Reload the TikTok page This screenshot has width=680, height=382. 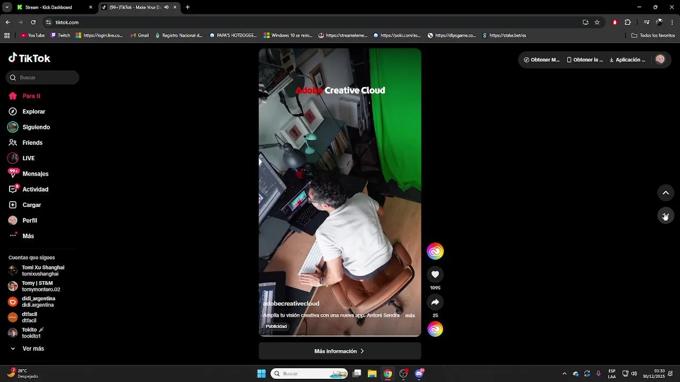[x=33, y=22]
